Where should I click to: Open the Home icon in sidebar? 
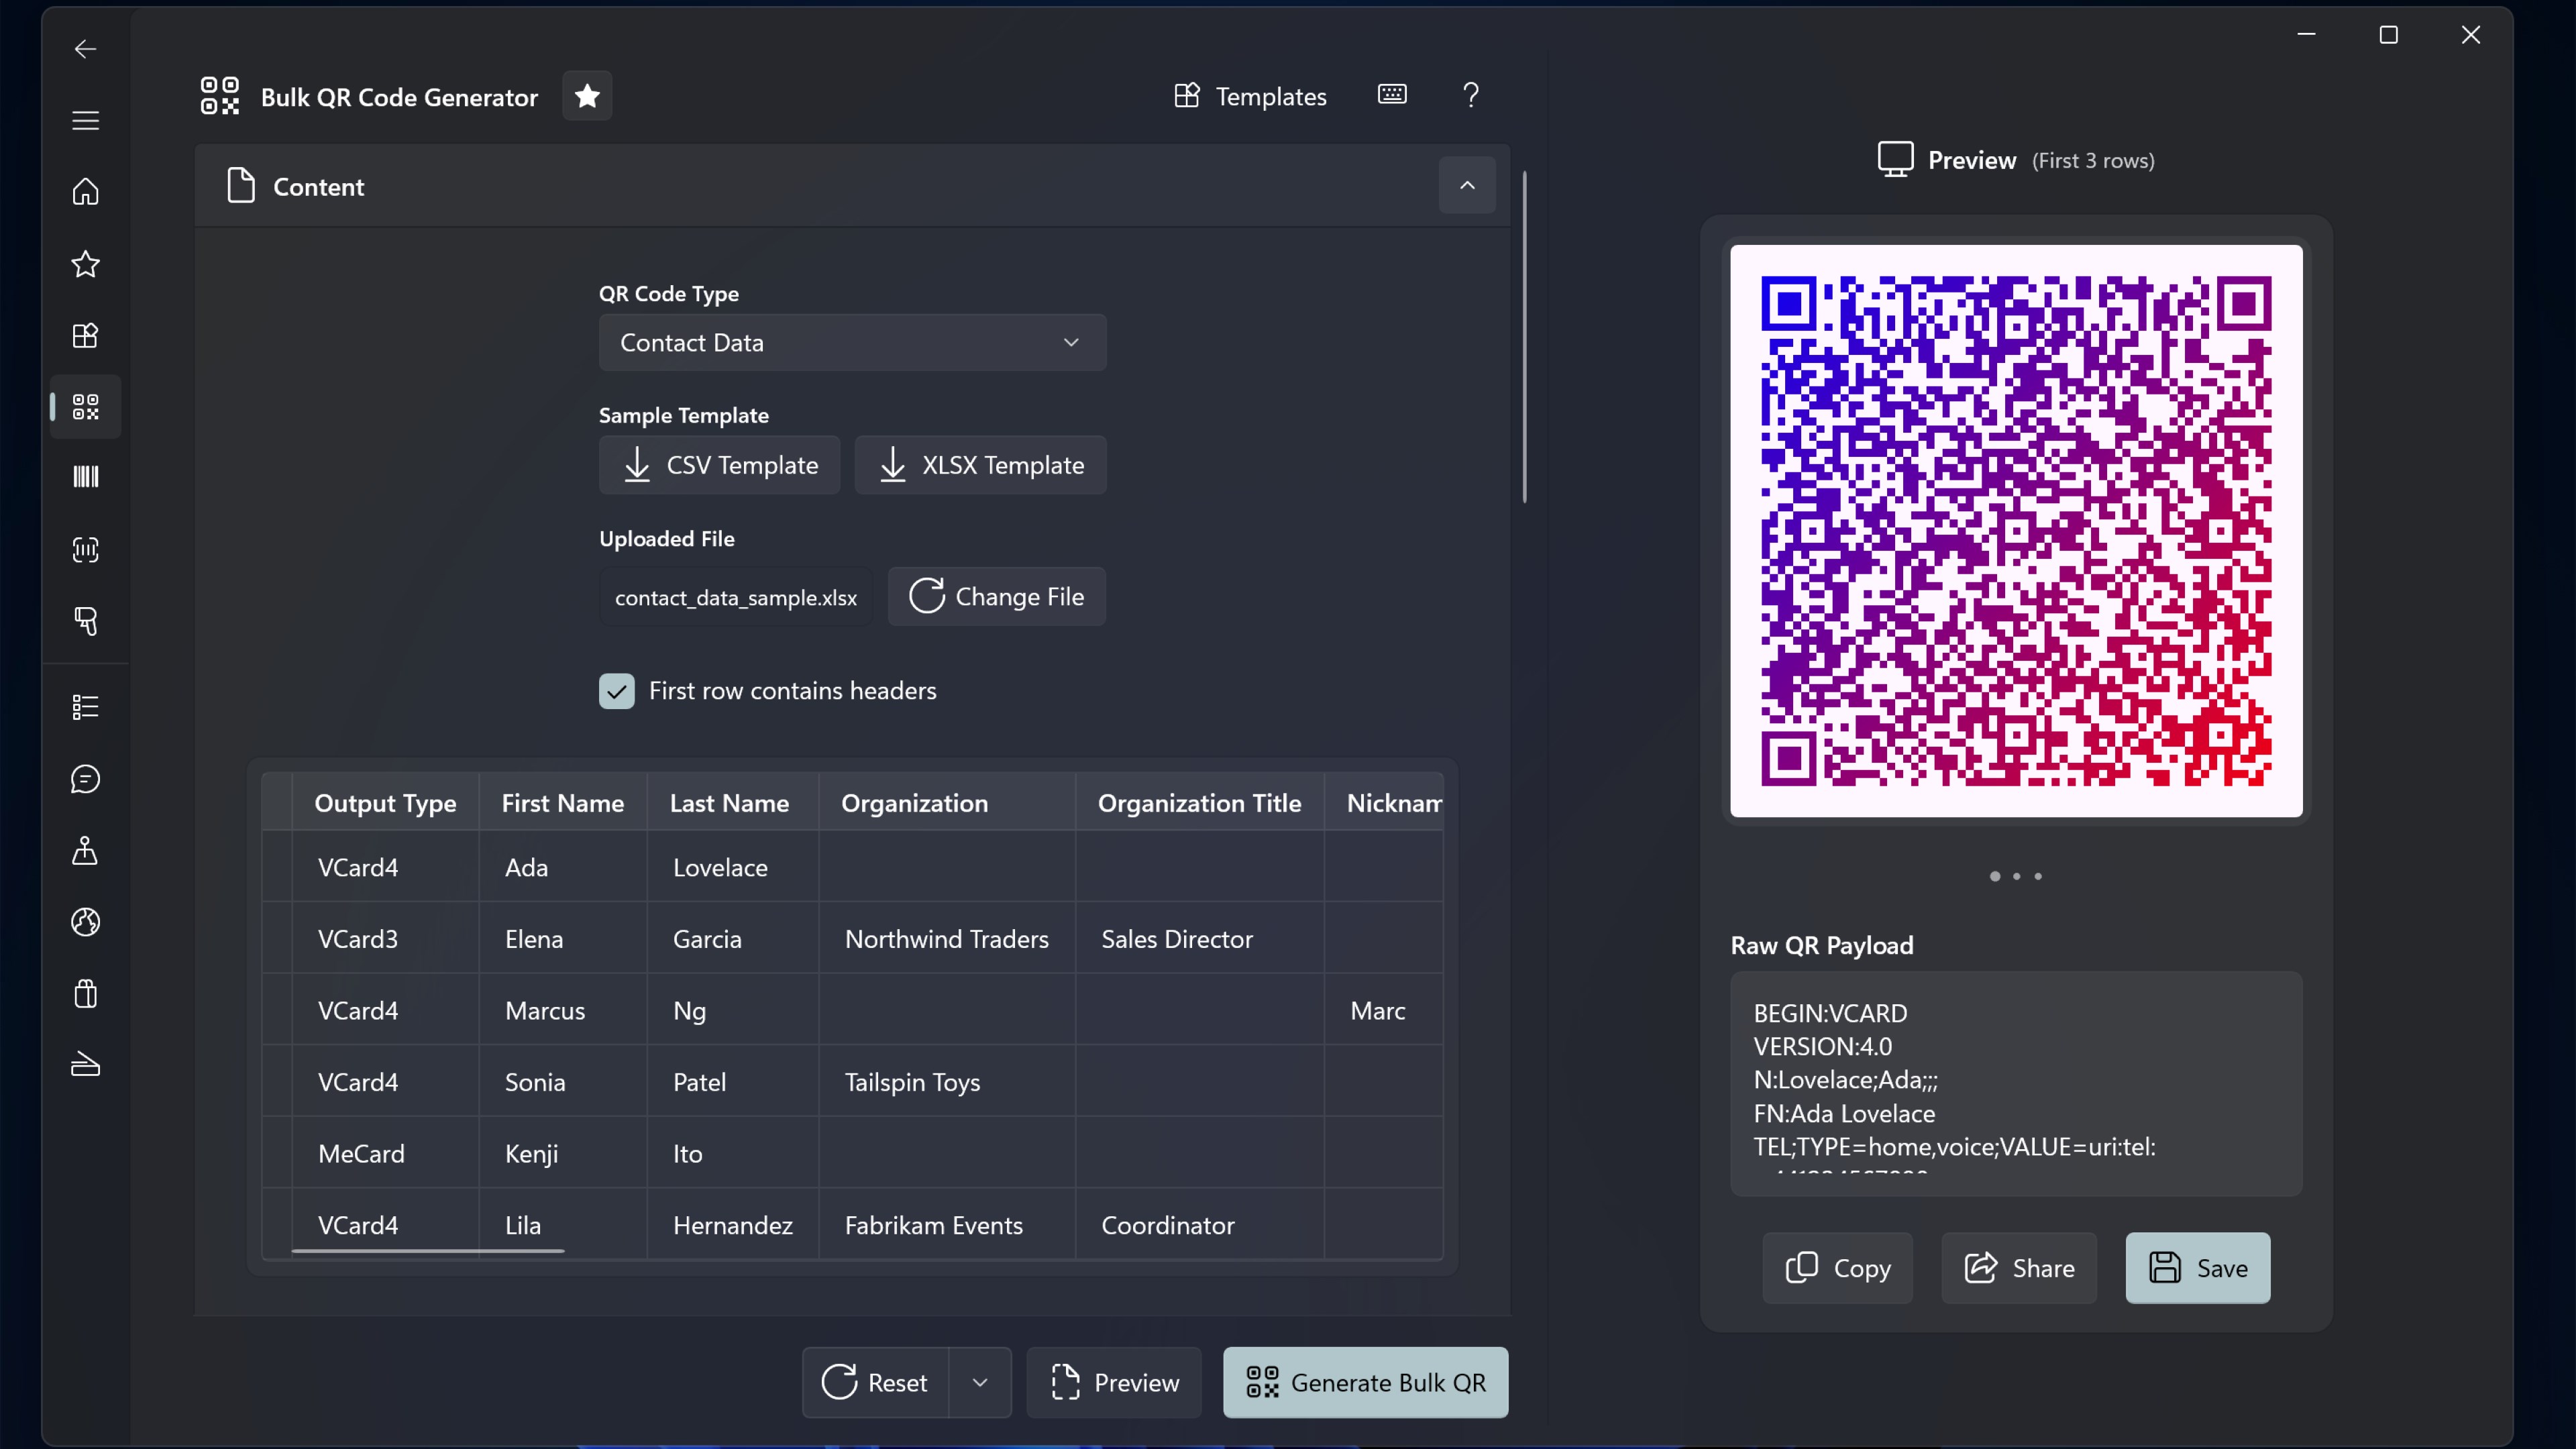[x=85, y=192]
